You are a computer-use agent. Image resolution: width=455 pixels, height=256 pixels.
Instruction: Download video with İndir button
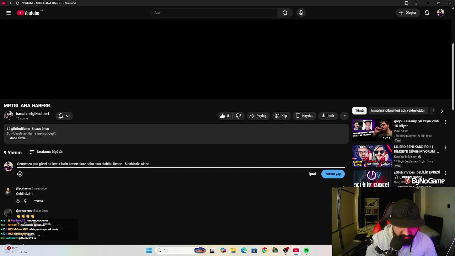point(328,116)
